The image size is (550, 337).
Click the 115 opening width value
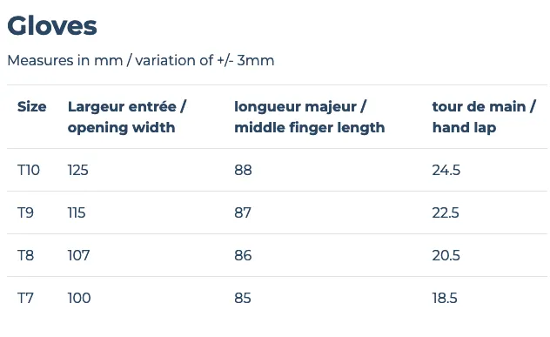pyautogui.click(x=77, y=212)
